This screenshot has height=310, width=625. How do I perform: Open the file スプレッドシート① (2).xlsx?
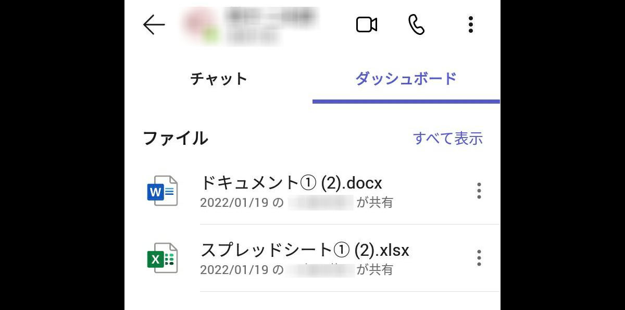tap(305, 250)
